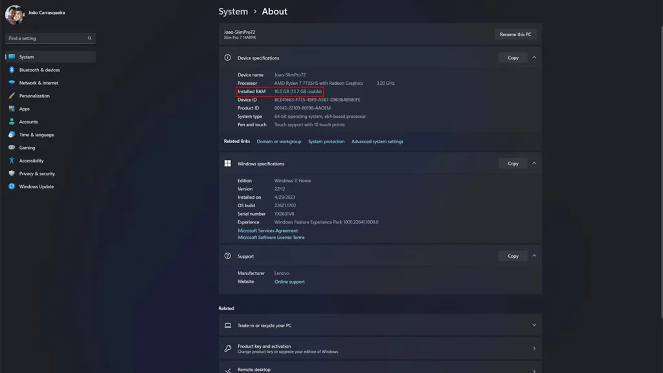Expand Trade-in or recycle your PC

click(x=534, y=325)
